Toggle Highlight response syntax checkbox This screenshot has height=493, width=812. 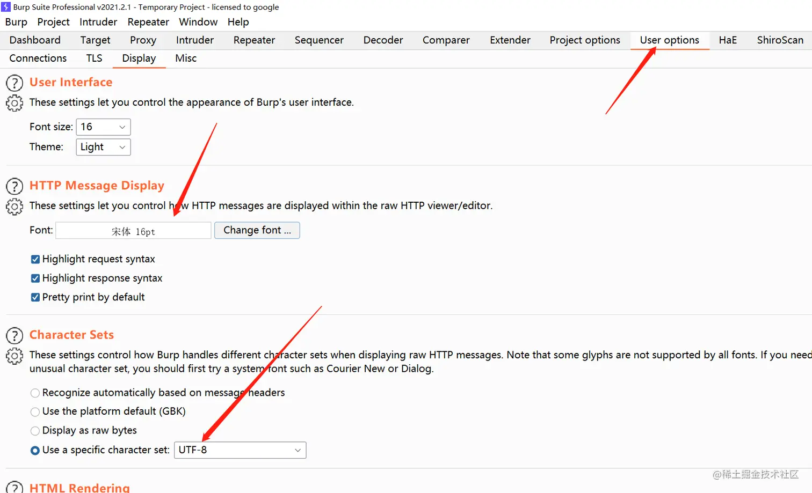pos(35,278)
